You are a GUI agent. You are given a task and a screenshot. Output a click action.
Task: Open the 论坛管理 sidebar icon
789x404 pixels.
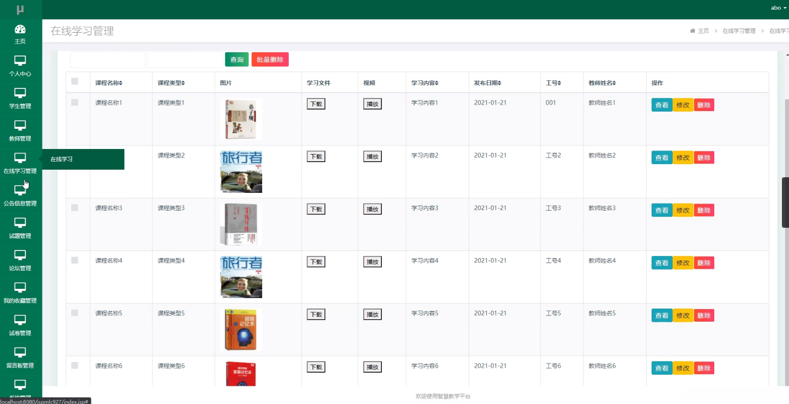click(x=20, y=255)
